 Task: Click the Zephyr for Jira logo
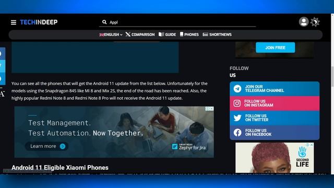(189, 147)
